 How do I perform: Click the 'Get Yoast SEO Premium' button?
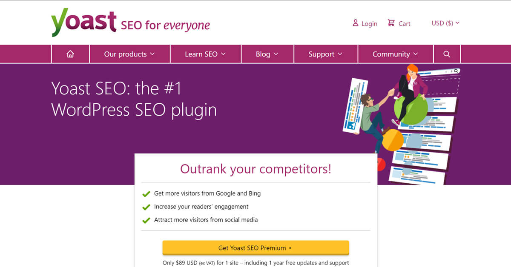255,247
